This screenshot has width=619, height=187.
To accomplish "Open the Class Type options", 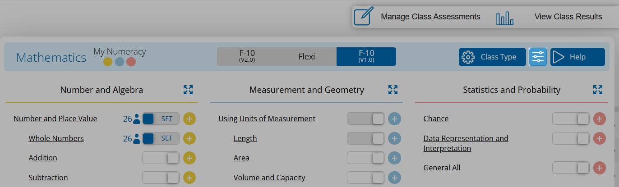I will [492, 57].
